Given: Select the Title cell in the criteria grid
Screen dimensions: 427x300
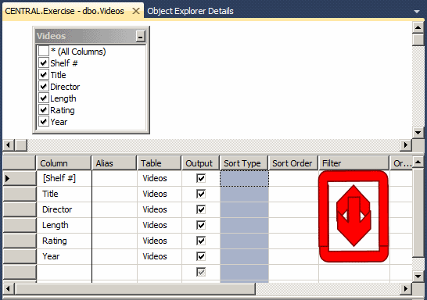Looking at the screenshot, I should (64, 194).
